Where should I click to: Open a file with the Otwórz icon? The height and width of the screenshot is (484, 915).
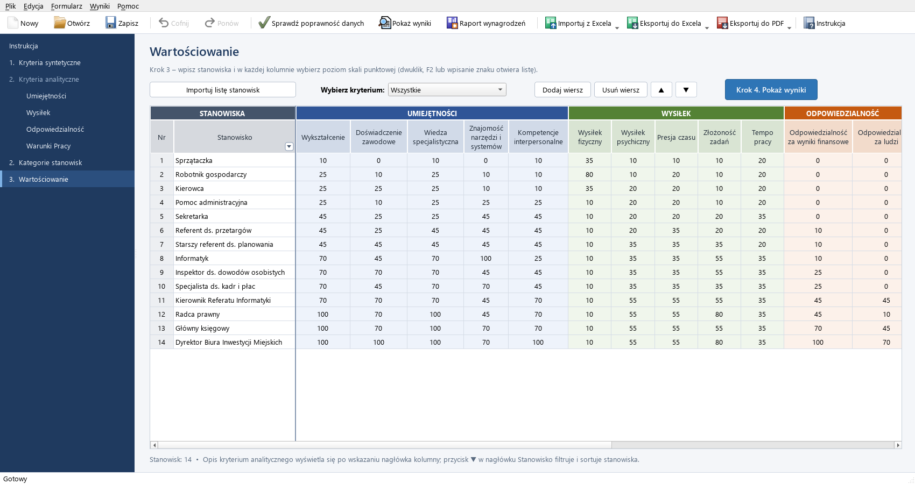(59, 23)
